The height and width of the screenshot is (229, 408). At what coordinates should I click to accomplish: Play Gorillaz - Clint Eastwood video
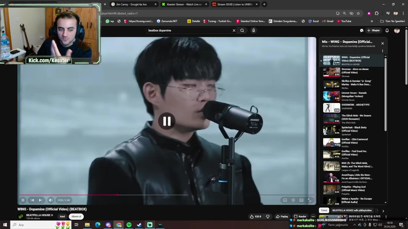[353, 142]
